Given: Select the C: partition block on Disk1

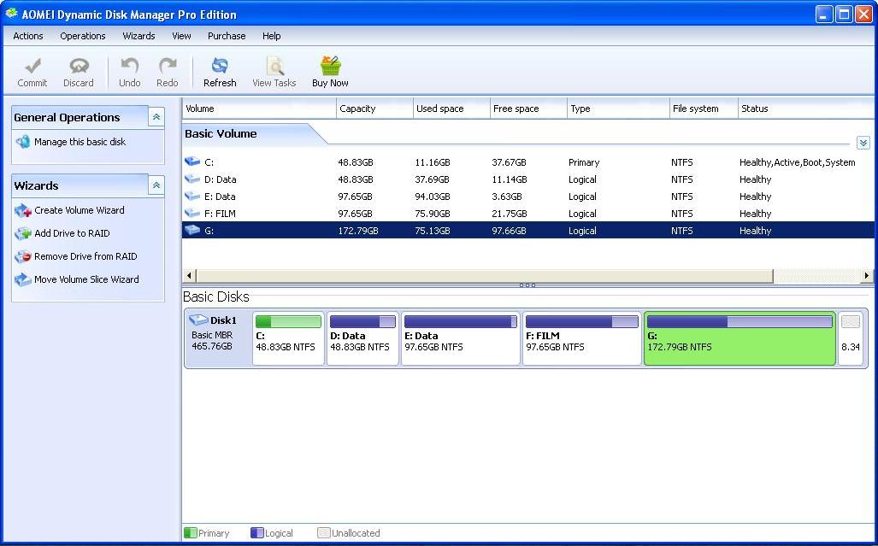Looking at the screenshot, I should [288, 338].
